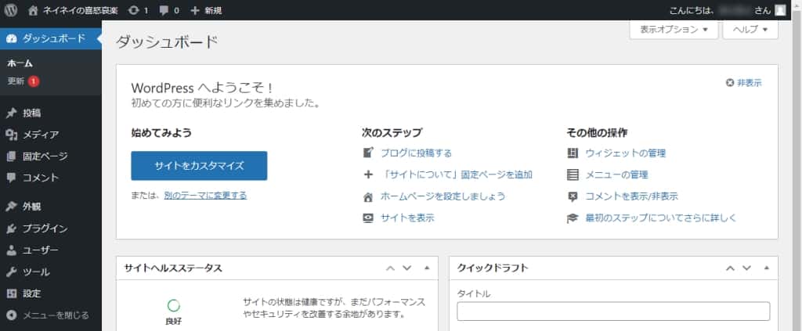Click the プラグイン plug icon
802x331 pixels.
click(11, 228)
